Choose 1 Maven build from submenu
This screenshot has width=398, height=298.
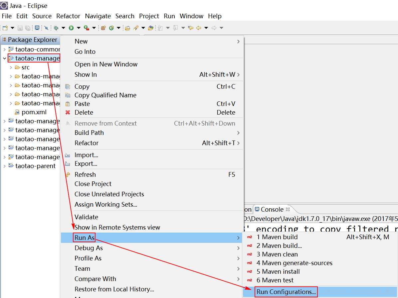tap(320, 237)
